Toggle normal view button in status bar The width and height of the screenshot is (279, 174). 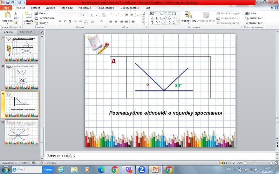pos(221,163)
